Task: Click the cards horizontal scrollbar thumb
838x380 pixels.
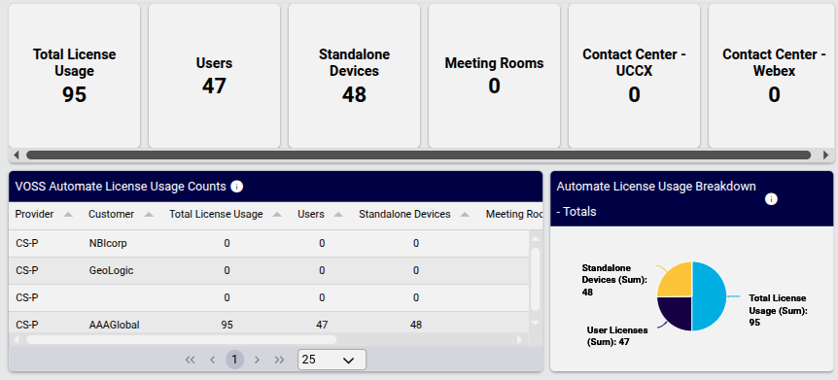Action: 418,155
